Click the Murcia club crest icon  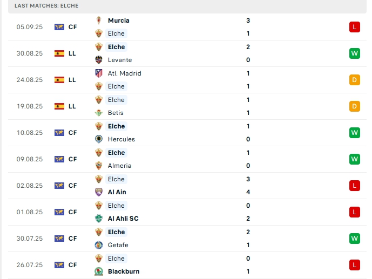tap(99, 21)
